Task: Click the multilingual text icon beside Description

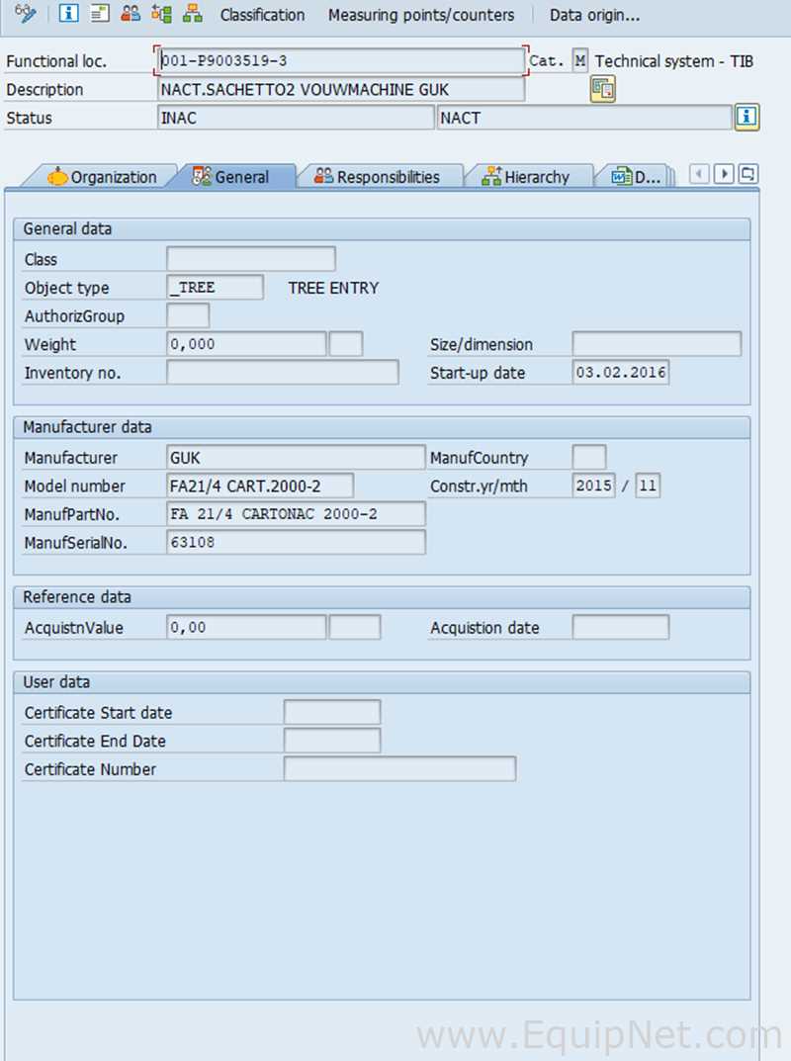Action: coord(603,89)
